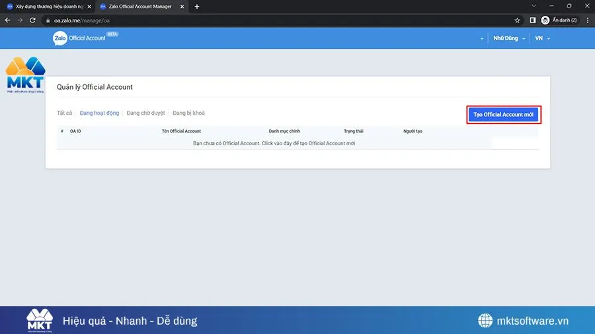Screen dimensions: 595x334
Task: Bookmark this page with the star icon
Action: tap(518, 20)
